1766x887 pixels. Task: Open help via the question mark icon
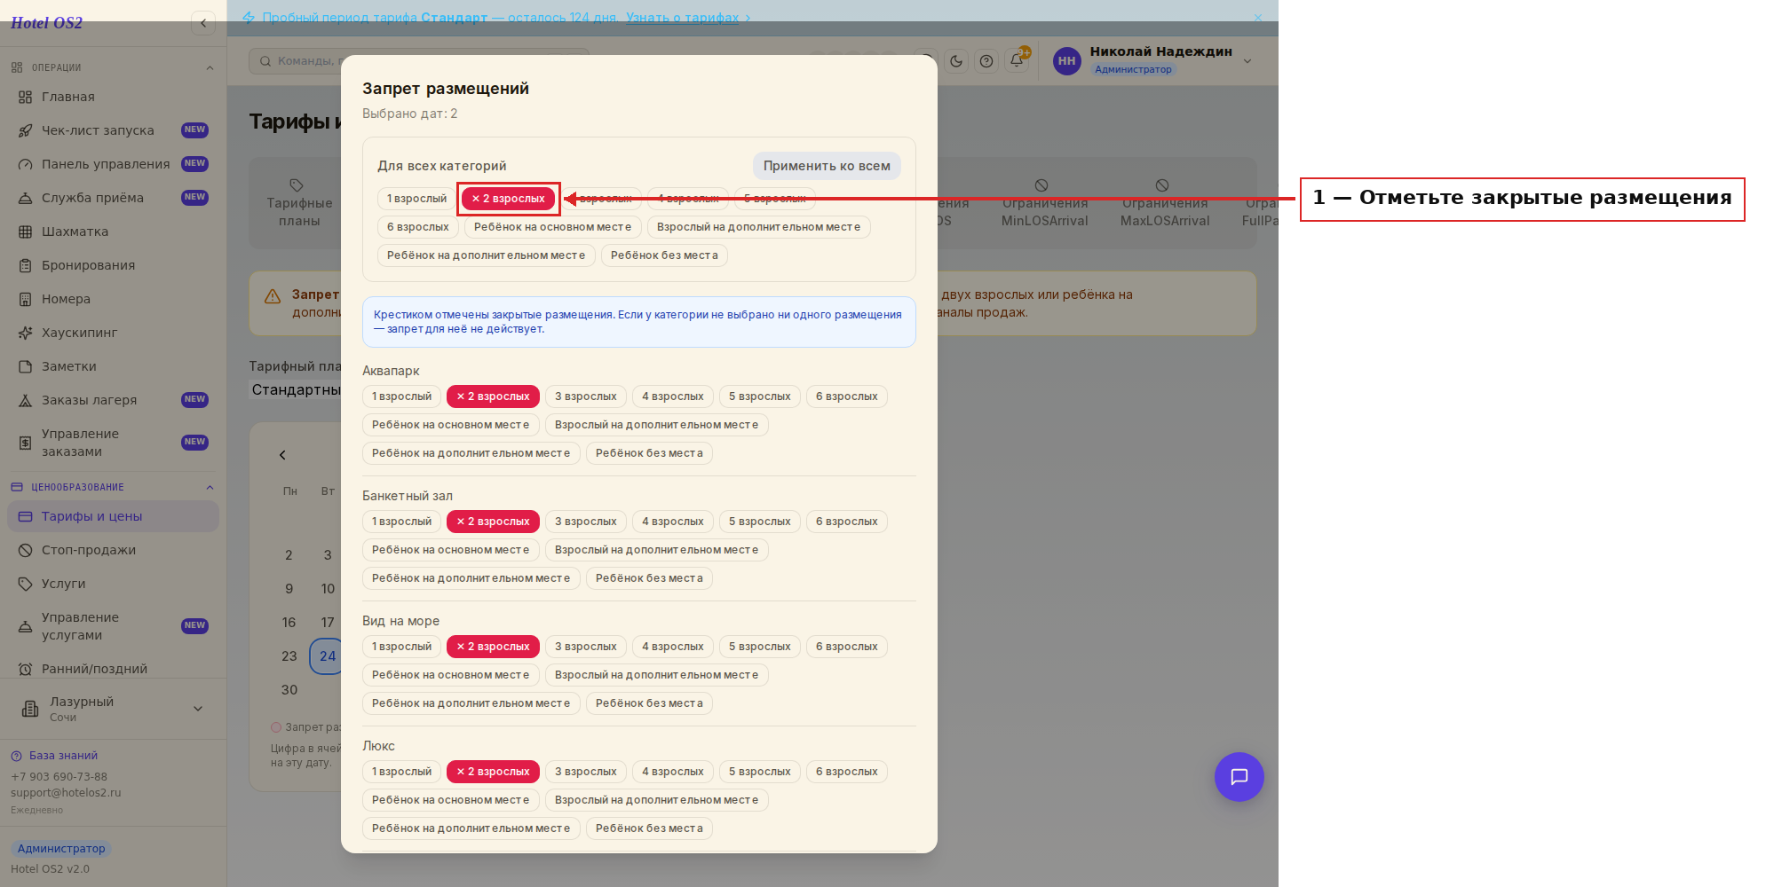(986, 61)
